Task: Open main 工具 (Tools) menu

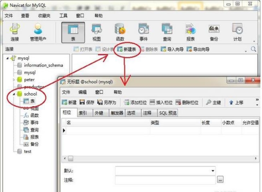Action: [x=63, y=16]
